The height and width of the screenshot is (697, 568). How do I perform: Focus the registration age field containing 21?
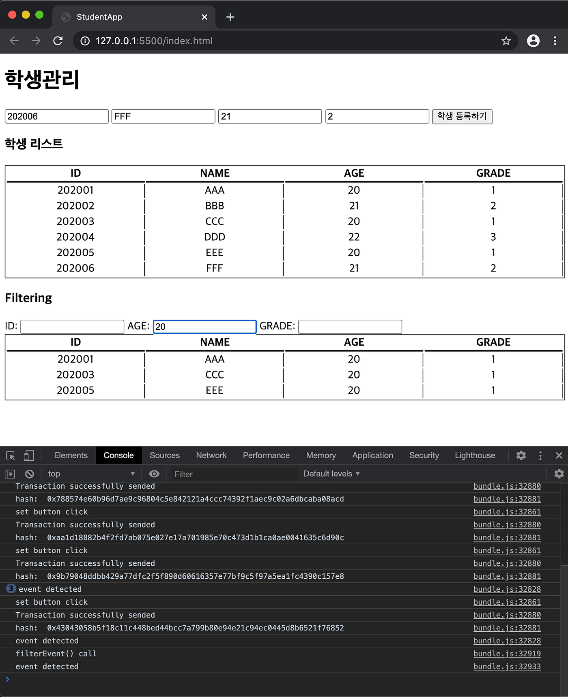coord(270,116)
